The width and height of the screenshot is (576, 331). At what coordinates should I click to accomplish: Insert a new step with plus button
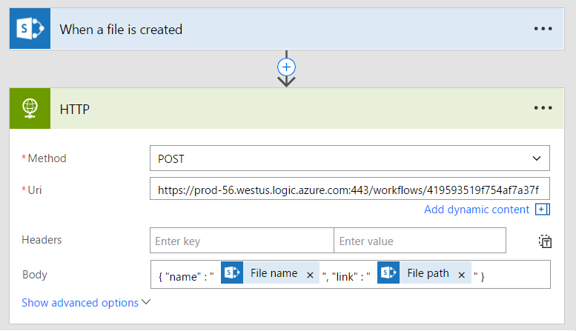pyautogui.click(x=286, y=67)
